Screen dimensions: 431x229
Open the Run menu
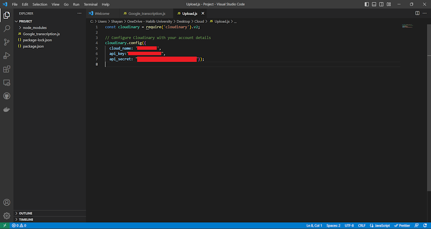click(x=76, y=4)
